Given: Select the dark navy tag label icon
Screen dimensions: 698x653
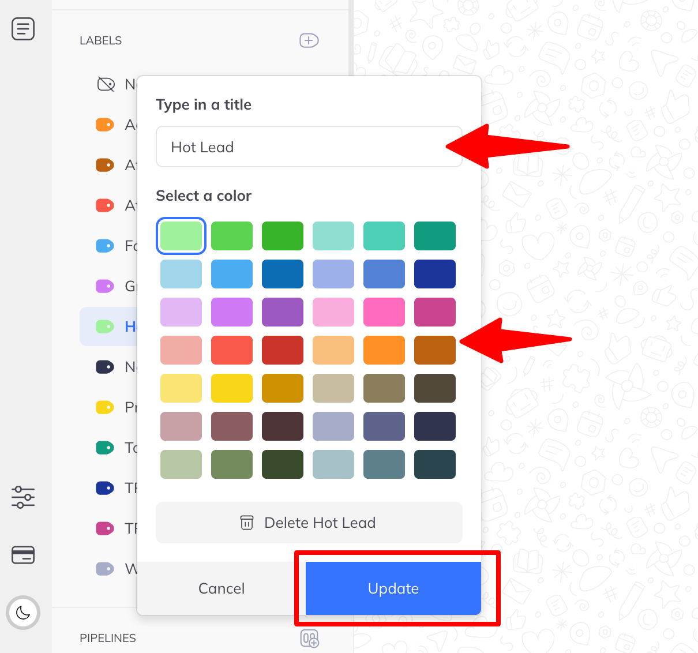Looking at the screenshot, I should [105, 367].
